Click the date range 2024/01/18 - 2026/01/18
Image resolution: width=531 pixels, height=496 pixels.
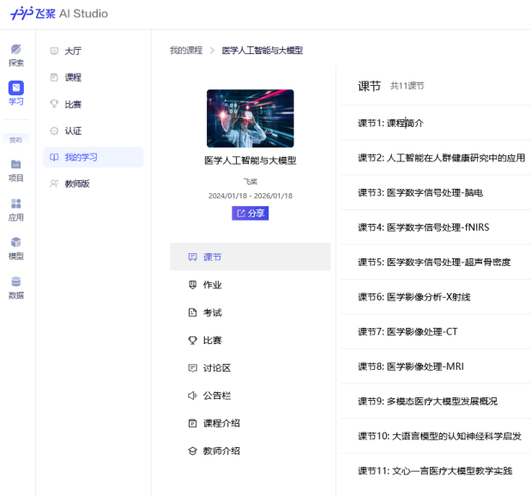(x=250, y=196)
